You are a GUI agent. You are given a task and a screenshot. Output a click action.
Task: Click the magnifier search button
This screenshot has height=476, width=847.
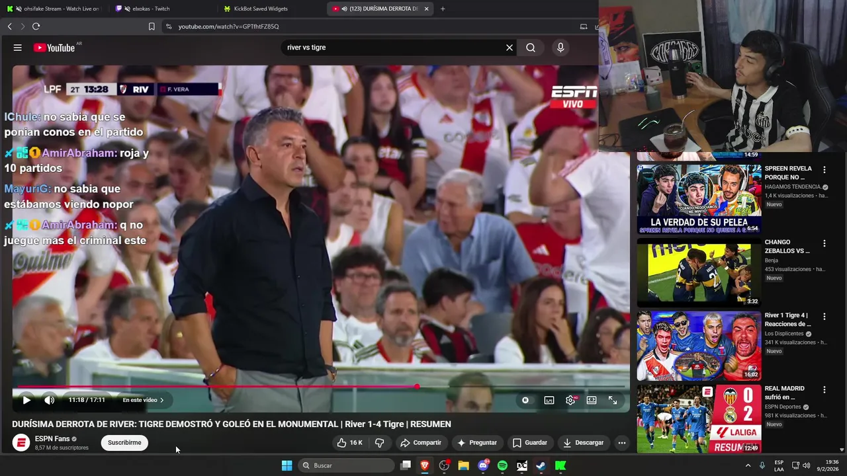tap(531, 48)
